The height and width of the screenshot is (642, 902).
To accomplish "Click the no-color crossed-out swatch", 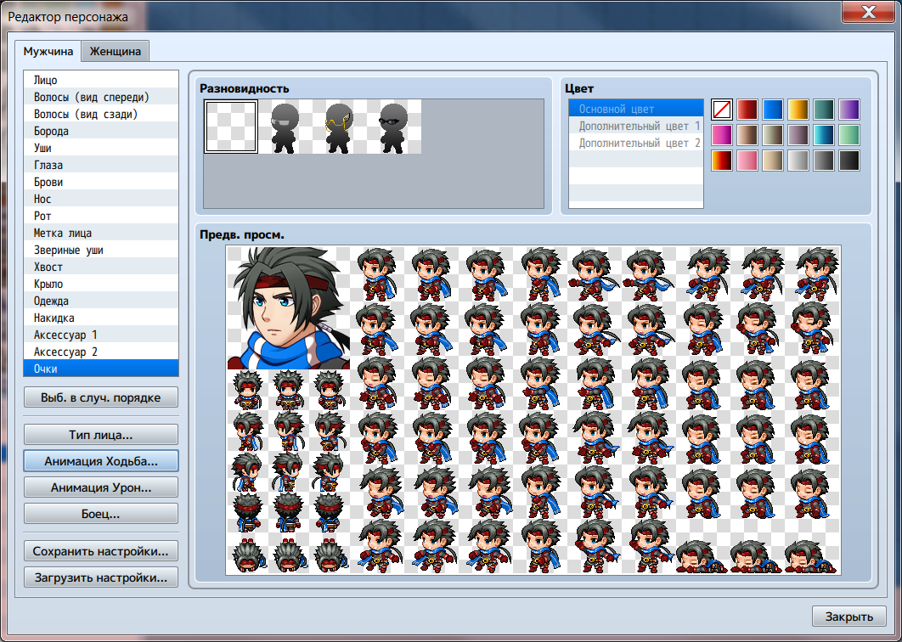I will click(x=722, y=110).
